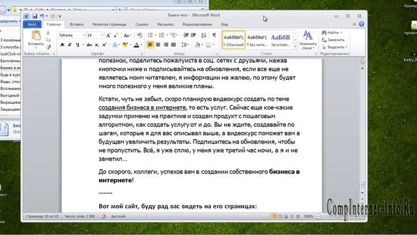The image size is (417, 235).
Task: Click the text highlight color button
Action: (125, 45)
